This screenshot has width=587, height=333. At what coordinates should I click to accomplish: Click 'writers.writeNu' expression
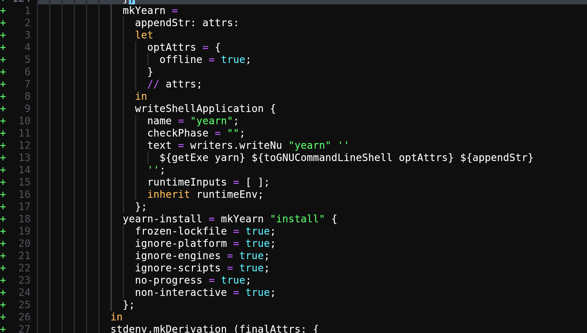[236, 146]
